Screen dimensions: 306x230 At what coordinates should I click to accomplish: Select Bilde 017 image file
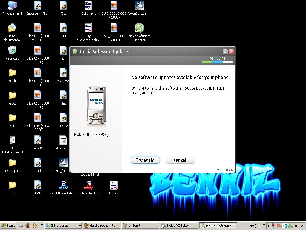[x=38, y=32]
